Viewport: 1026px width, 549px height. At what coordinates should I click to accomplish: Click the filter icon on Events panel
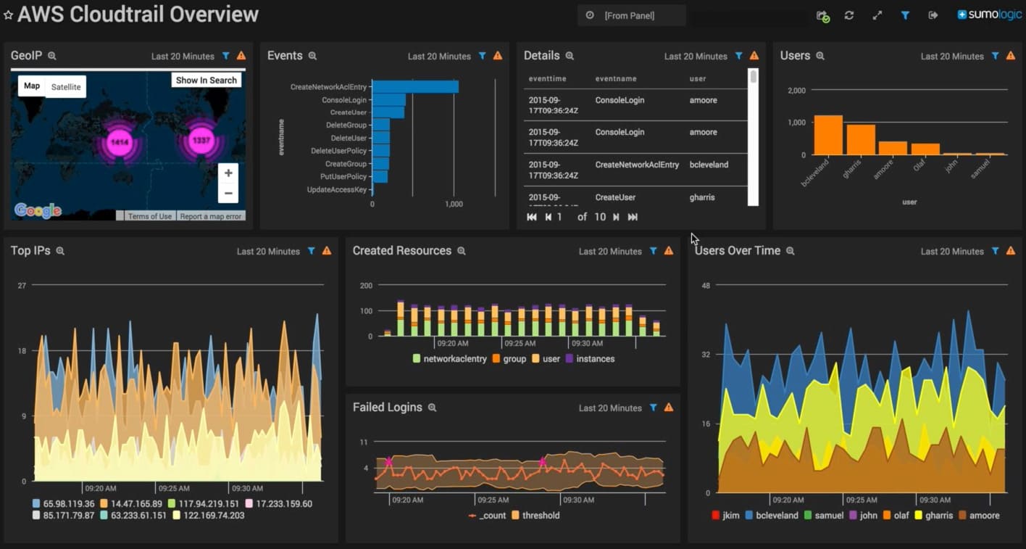pyautogui.click(x=483, y=56)
